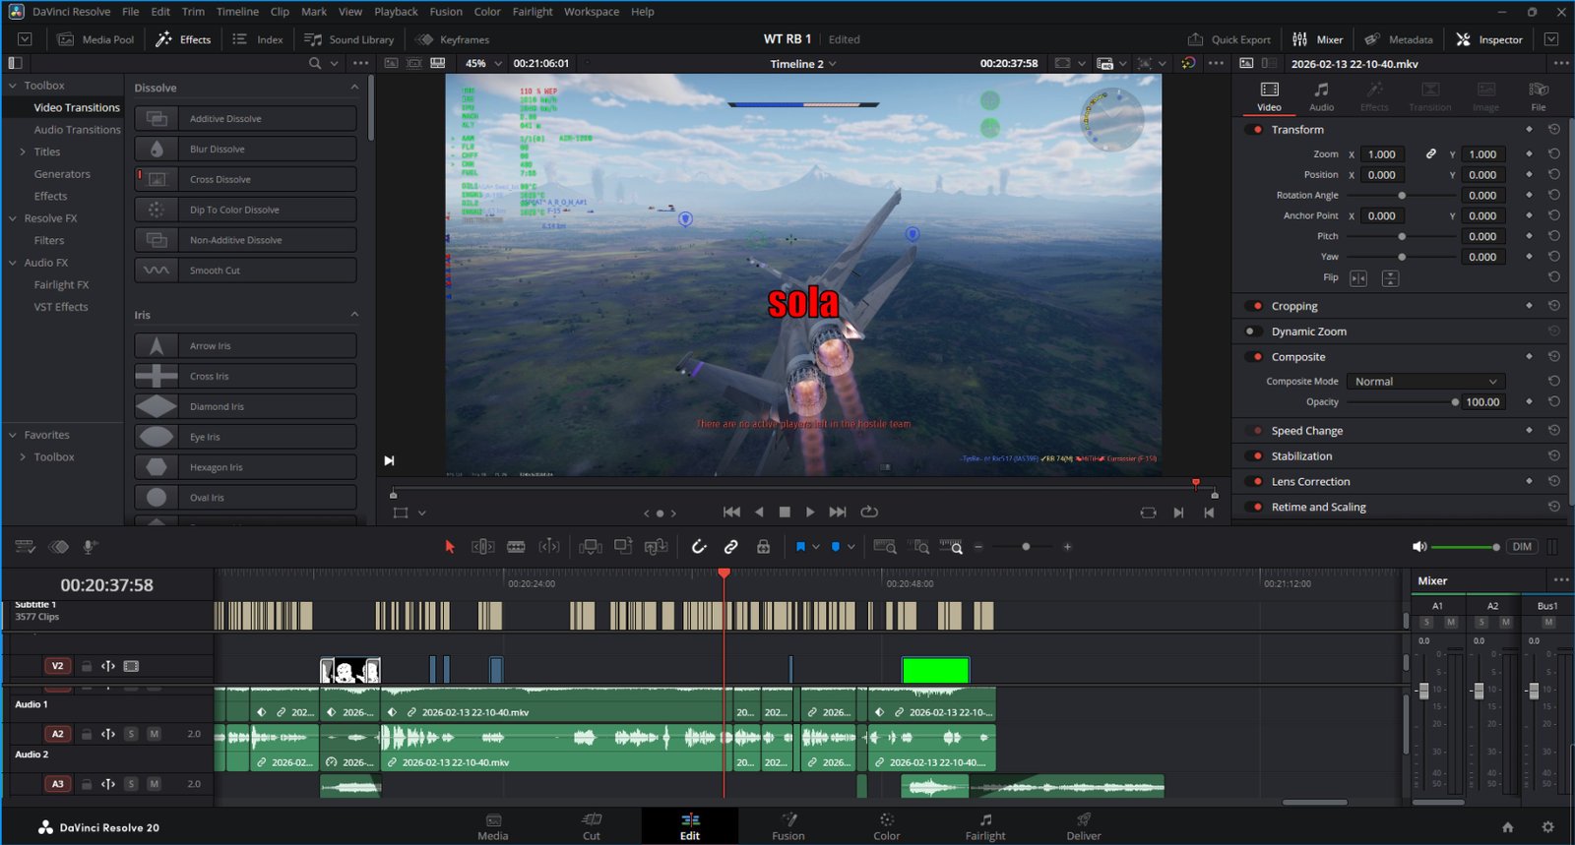
Task: Switch to Inspector Audio tab
Action: point(1321,96)
